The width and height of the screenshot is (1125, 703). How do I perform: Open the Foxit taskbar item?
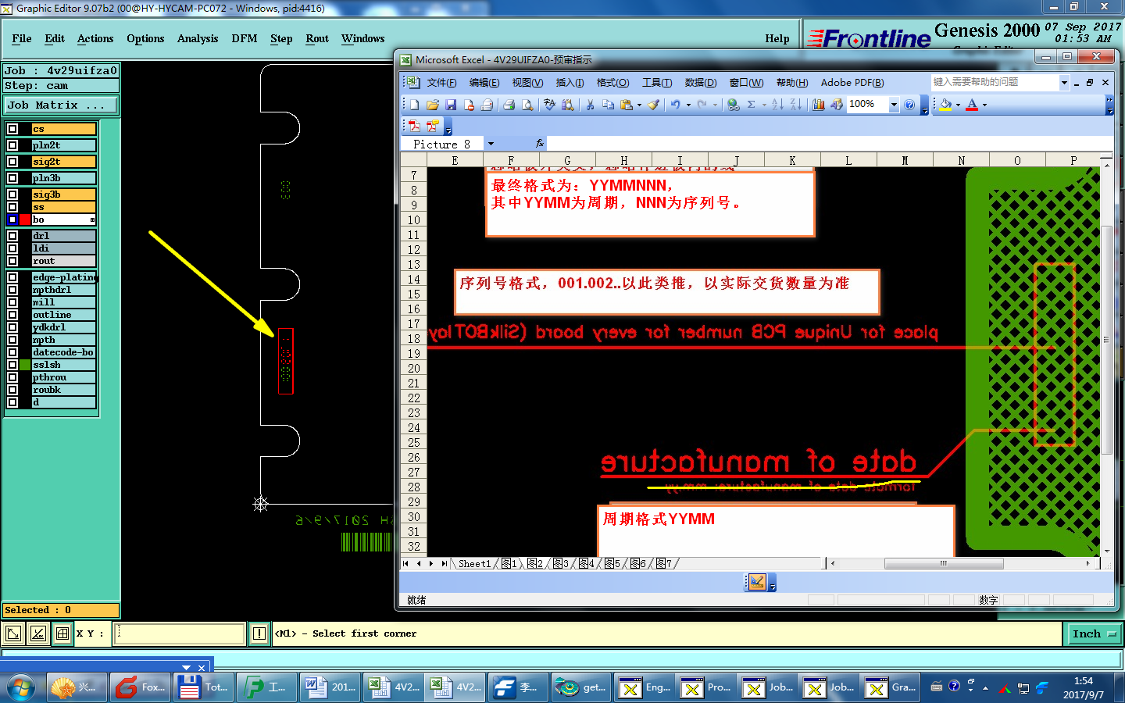[141, 687]
